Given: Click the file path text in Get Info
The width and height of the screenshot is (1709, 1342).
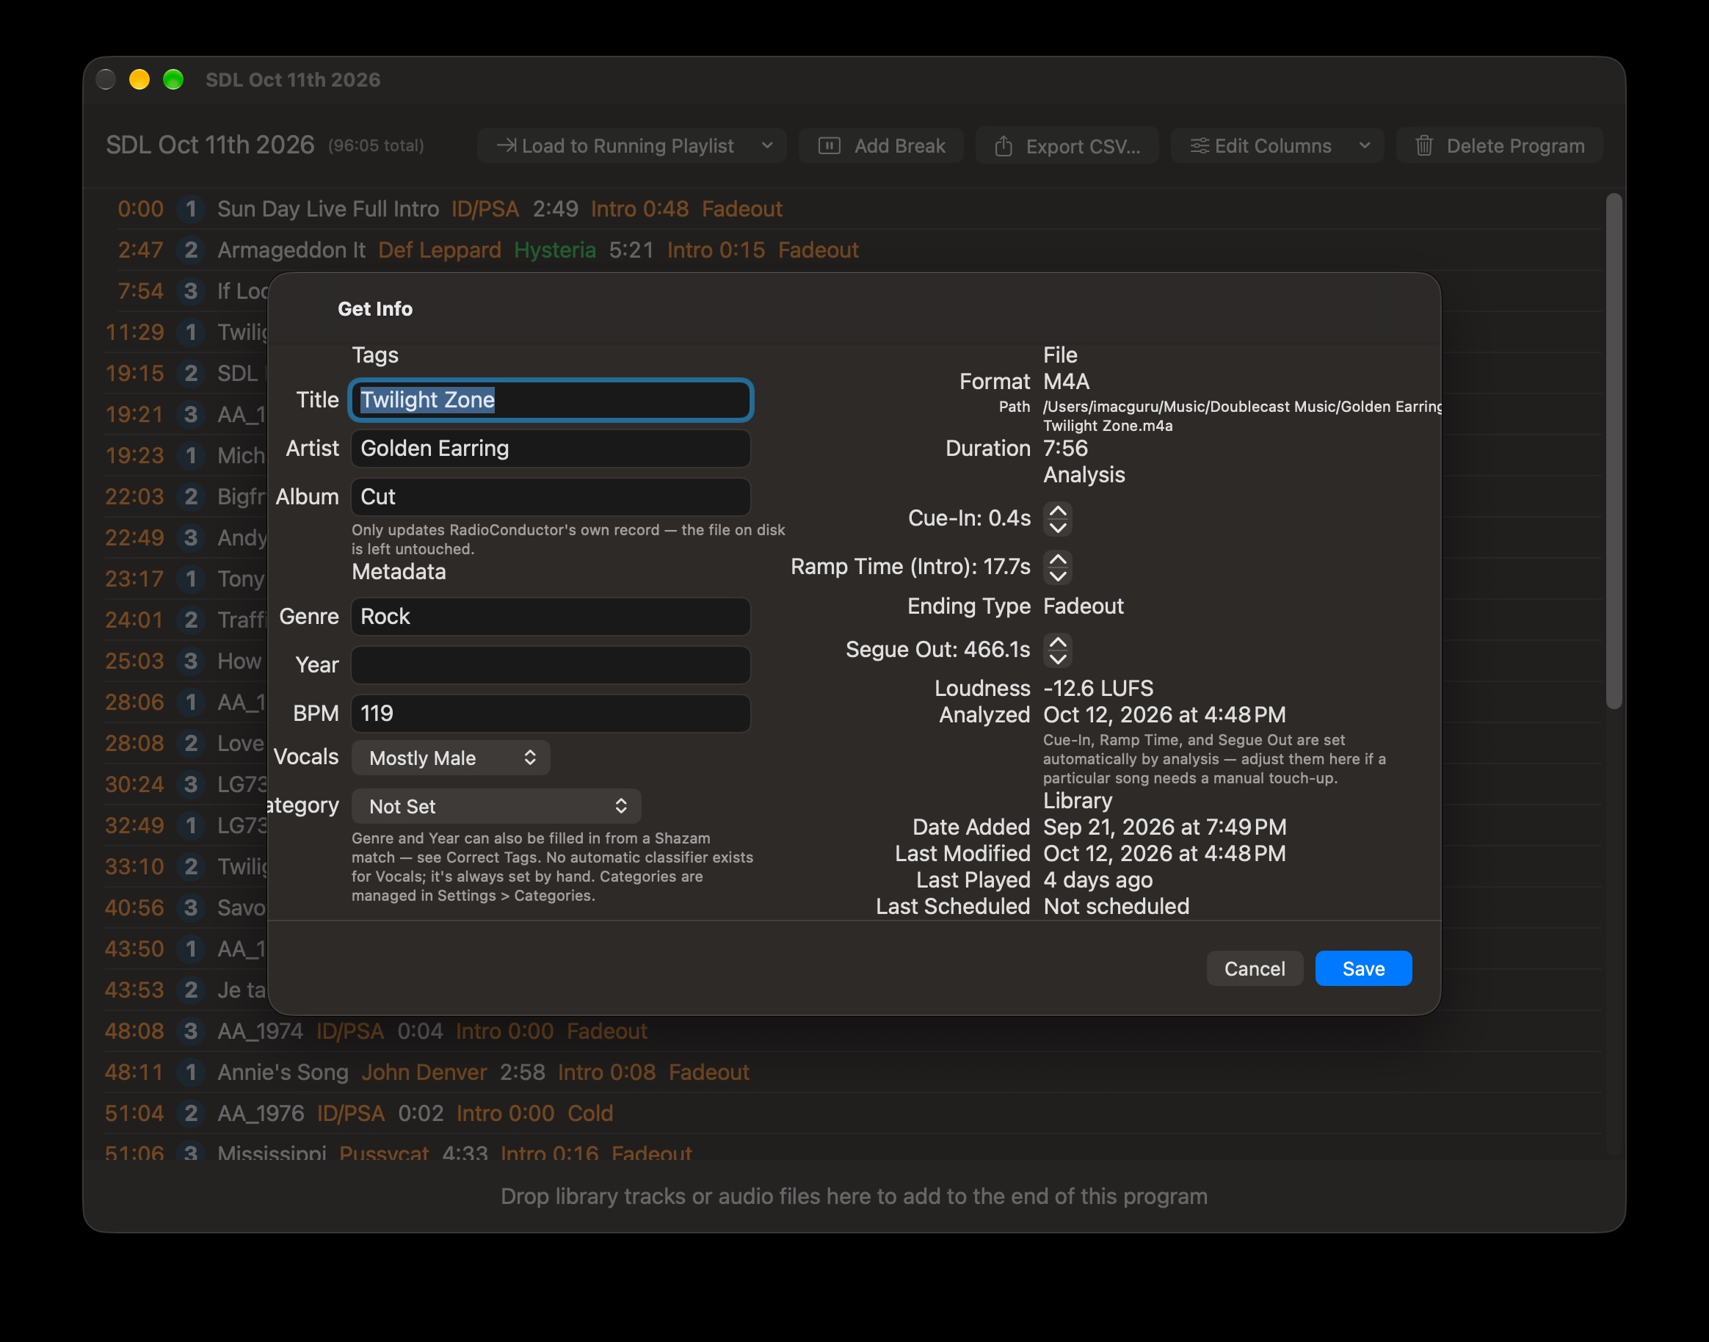Looking at the screenshot, I should click(1241, 416).
